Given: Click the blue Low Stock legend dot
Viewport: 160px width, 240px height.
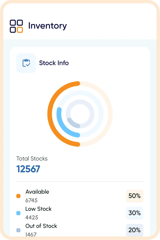Looking at the screenshot, I should (x=19, y=213).
